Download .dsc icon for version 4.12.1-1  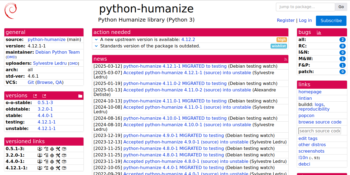click(x=40, y=168)
